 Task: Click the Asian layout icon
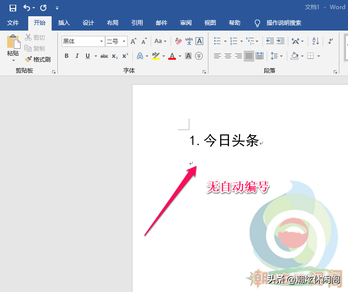(295, 41)
